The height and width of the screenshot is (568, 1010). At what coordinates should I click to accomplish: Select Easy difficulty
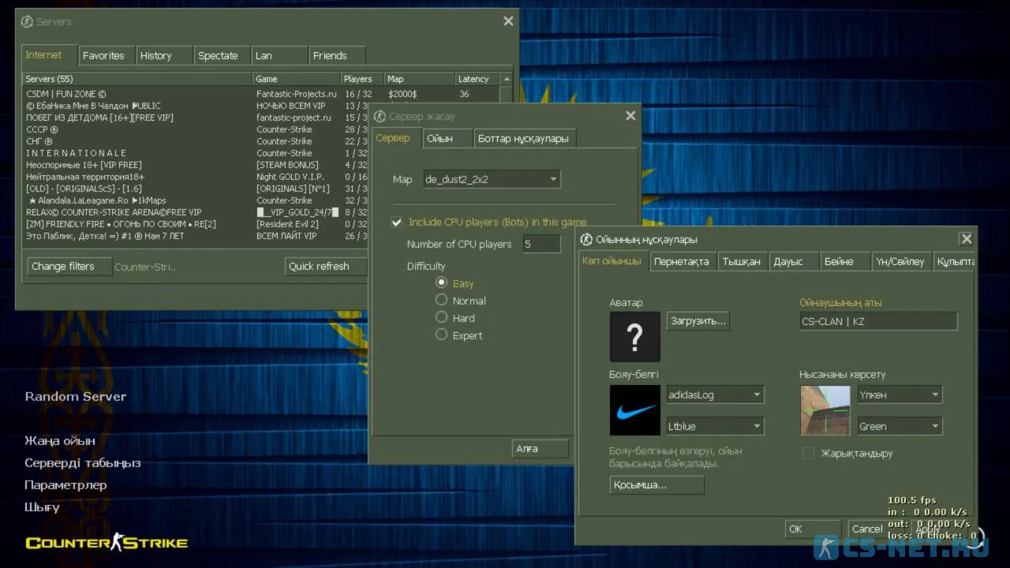tap(442, 282)
